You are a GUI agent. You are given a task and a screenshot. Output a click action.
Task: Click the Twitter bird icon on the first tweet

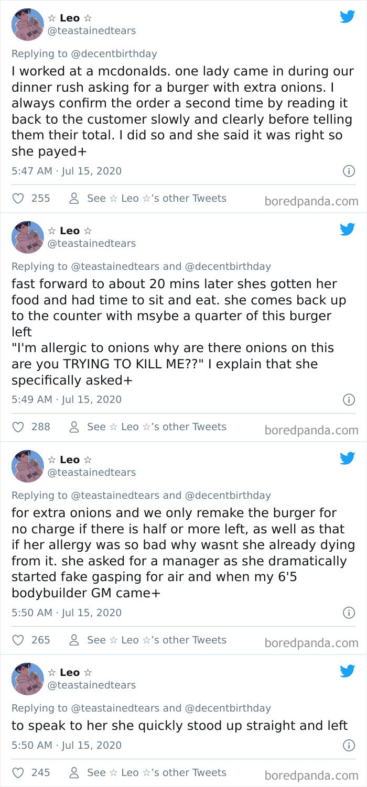pos(347,17)
